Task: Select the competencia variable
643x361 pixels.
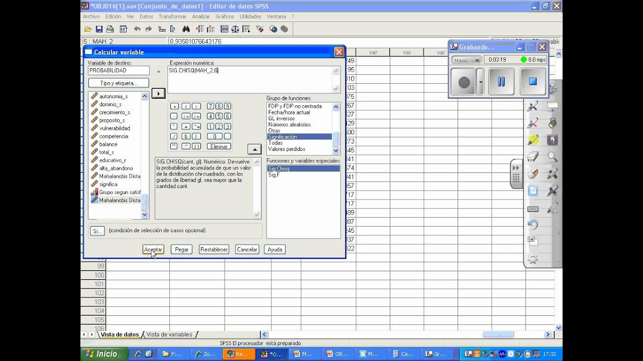Action: [x=114, y=136]
